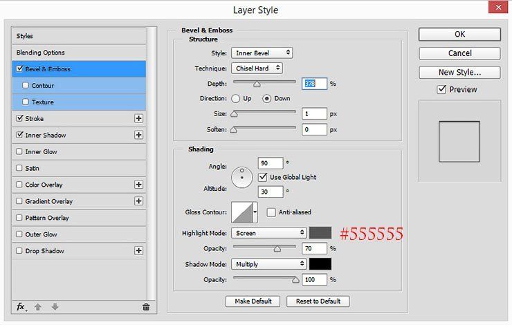Viewport: 512px width, 325px height.
Task: Click the New Style... button
Action: [x=459, y=72]
